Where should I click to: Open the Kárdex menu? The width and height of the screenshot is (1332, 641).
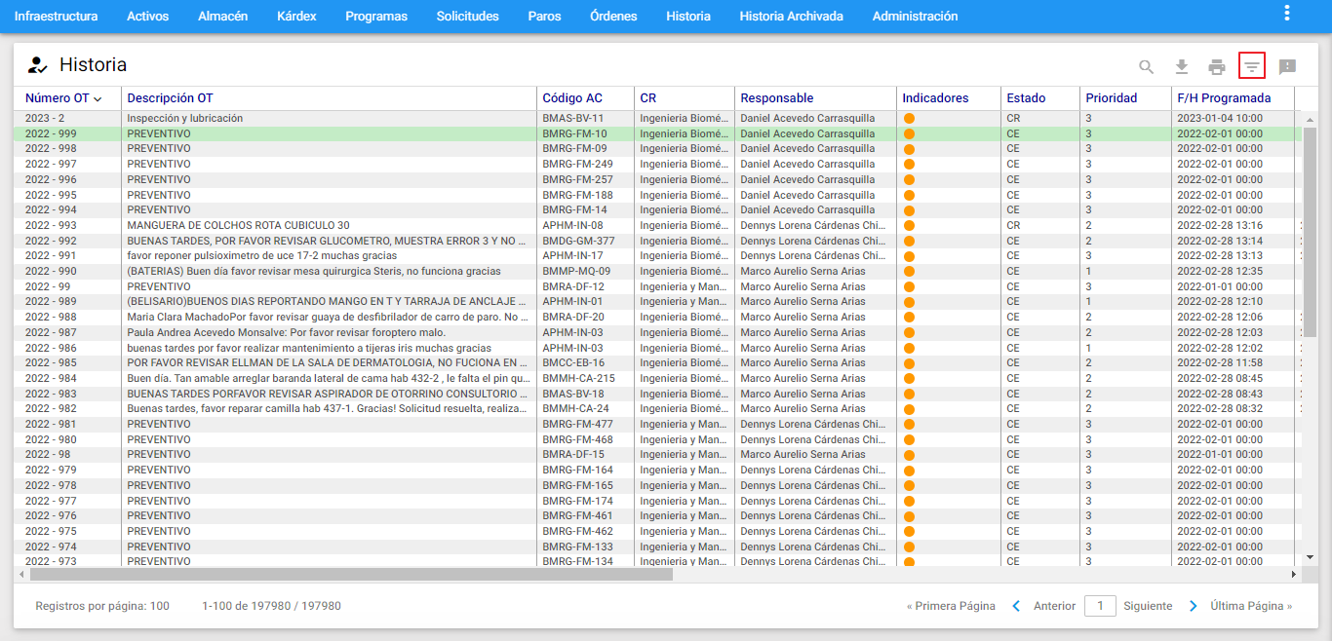point(296,17)
